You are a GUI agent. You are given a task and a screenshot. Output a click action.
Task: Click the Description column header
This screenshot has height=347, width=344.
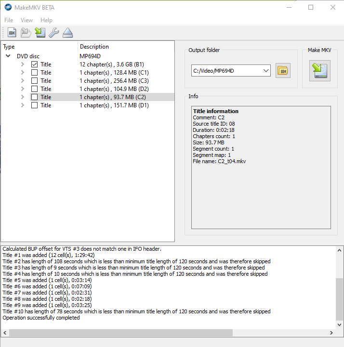coord(126,47)
